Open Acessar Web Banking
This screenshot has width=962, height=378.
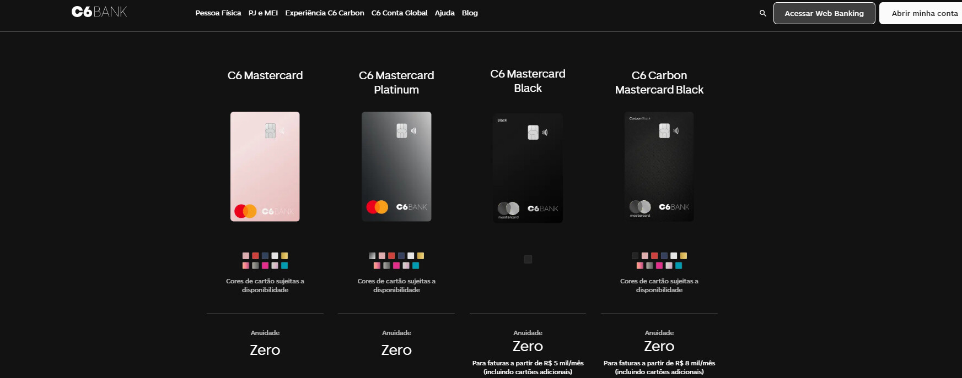(x=824, y=13)
